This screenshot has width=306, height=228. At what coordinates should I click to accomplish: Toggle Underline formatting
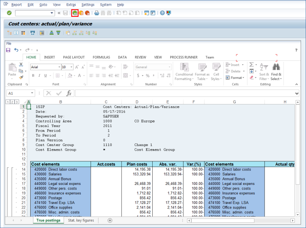click(x=46, y=75)
